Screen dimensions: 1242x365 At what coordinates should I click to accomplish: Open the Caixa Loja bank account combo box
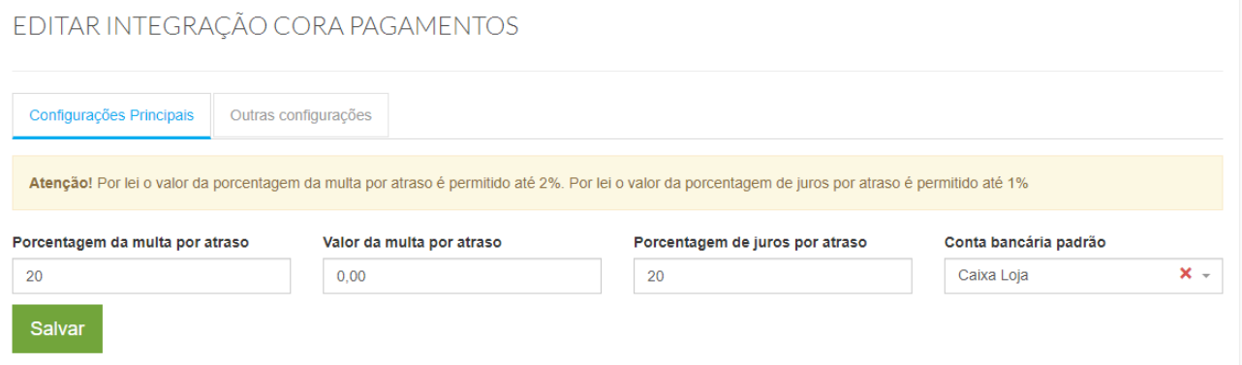[x=1083, y=275]
